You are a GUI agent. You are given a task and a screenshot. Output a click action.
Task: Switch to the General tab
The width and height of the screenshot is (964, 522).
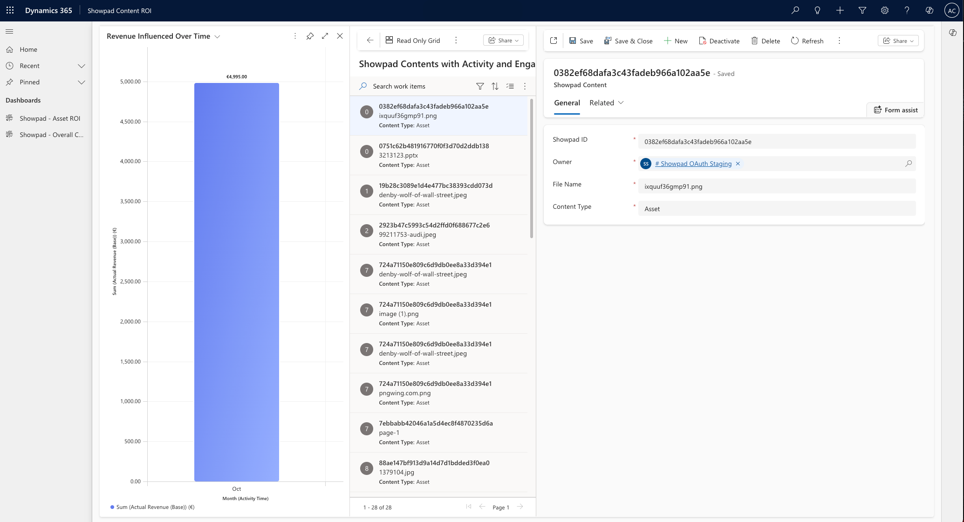click(567, 103)
